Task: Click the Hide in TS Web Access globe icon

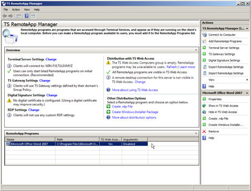Action: [x=204, y=112]
